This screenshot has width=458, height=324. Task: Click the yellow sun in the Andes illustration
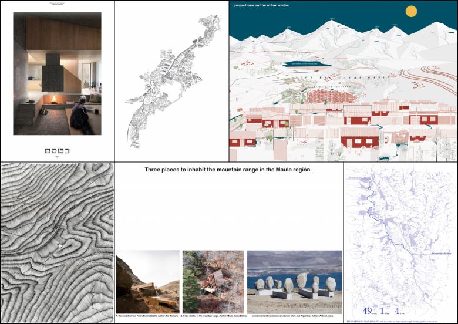click(x=411, y=11)
